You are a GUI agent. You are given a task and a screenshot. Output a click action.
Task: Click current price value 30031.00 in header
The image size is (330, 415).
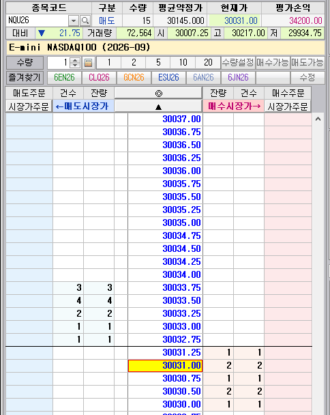[x=235, y=20]
